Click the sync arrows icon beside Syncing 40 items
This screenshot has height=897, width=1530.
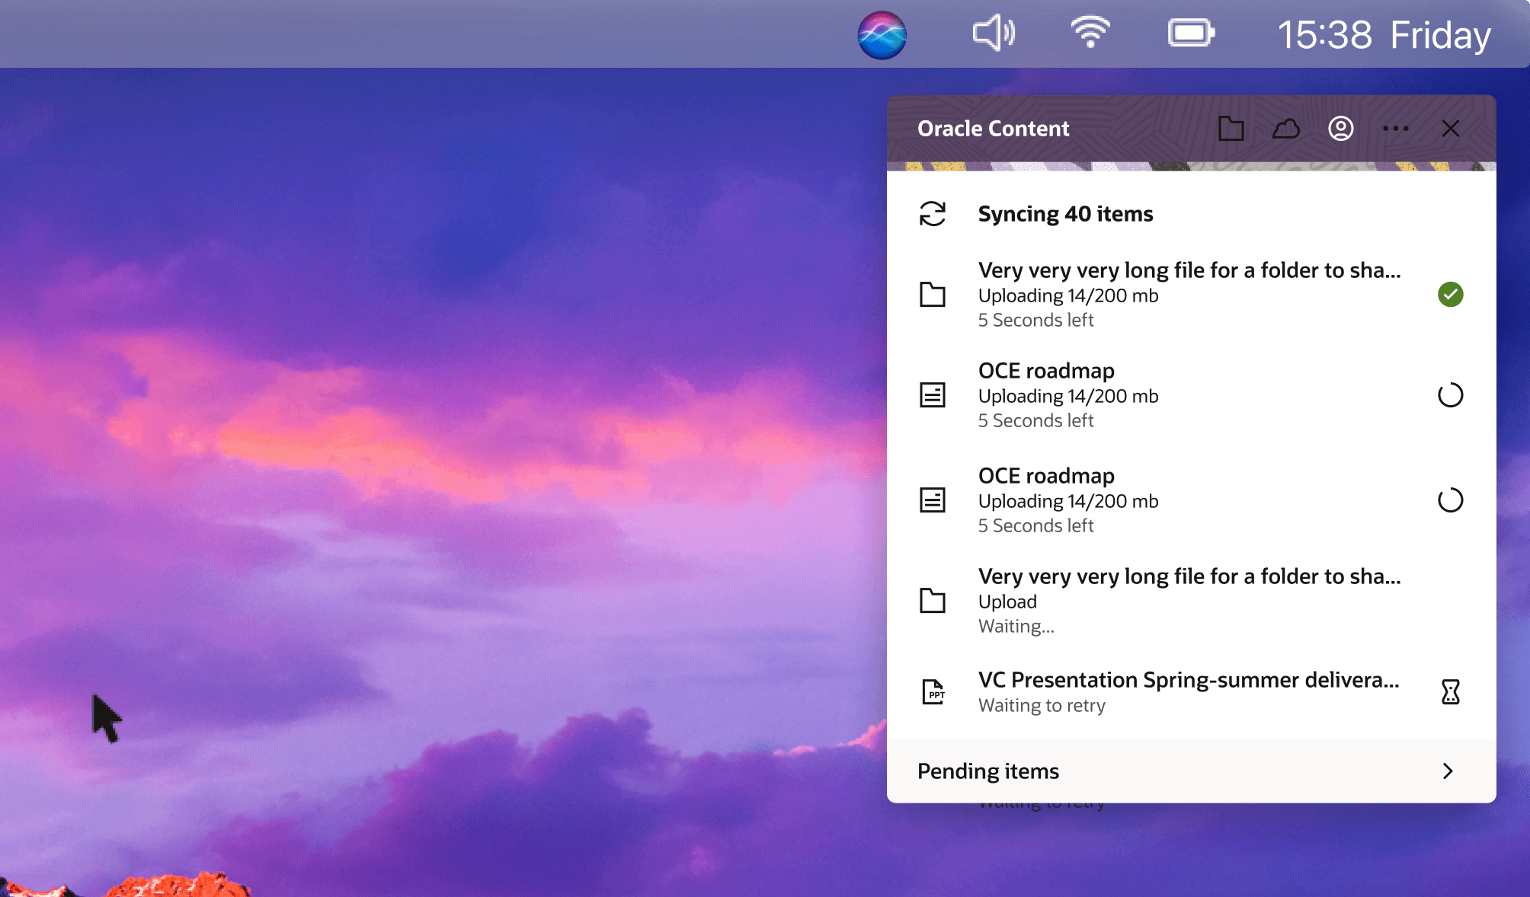(x=932, y=214)
